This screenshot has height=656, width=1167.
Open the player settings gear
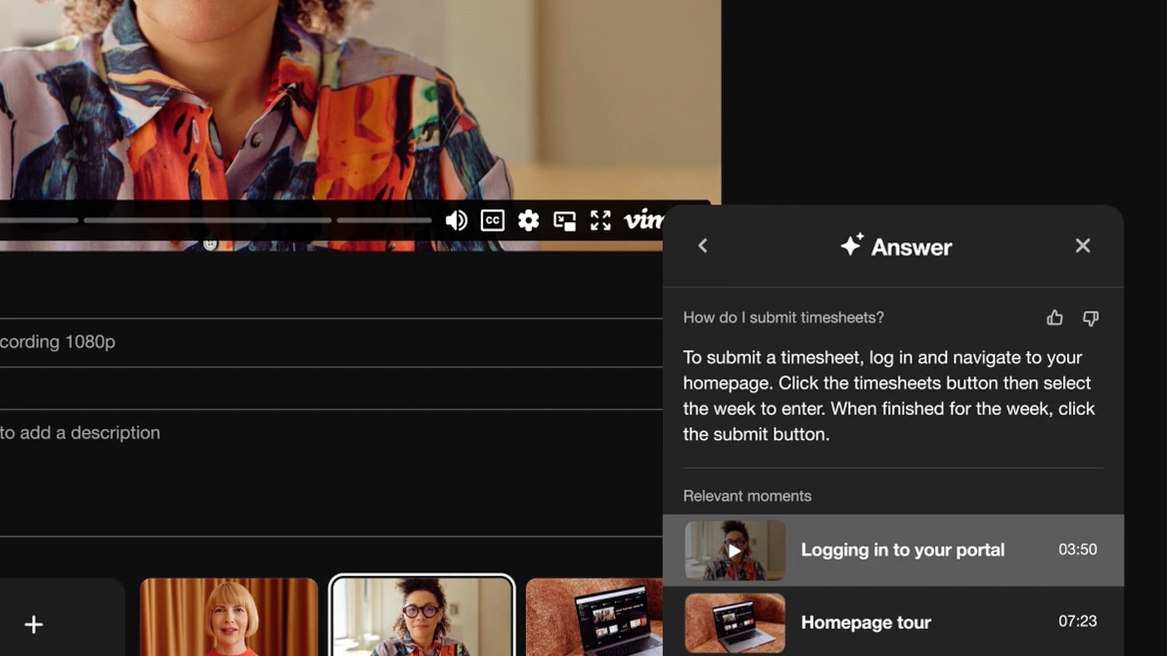tap(528, 220)
